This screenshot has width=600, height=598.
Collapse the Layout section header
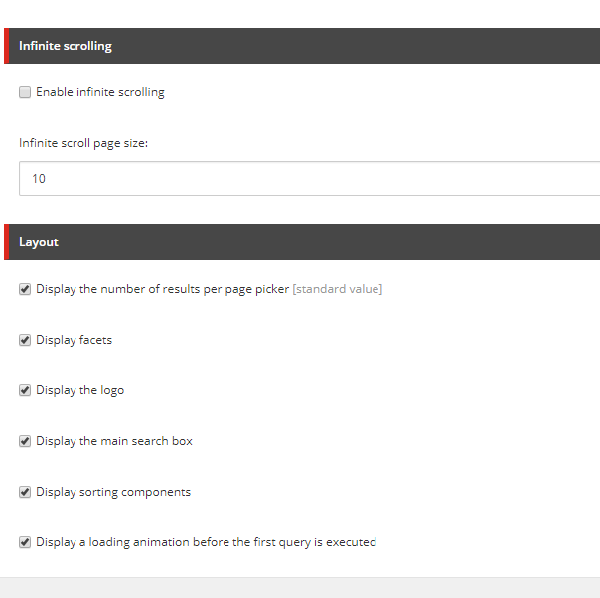pos(298,242)
